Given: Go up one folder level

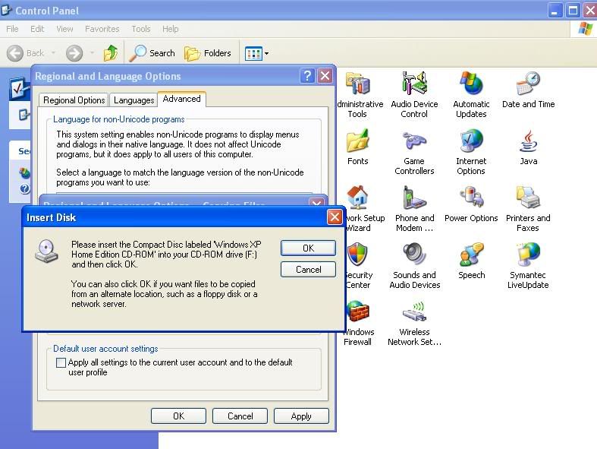Looking at the screenshot, I should click(x=111, y=52).
